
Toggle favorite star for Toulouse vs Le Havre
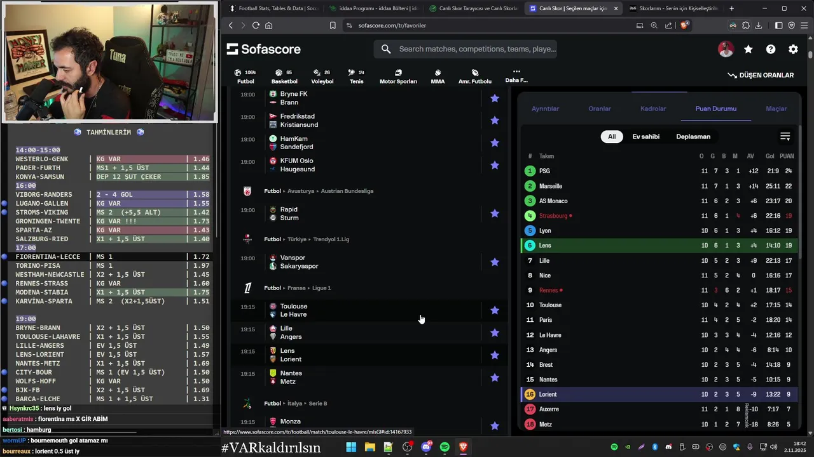coord(495,310)
